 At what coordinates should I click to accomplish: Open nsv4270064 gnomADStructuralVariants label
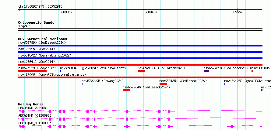coord(52,74)
